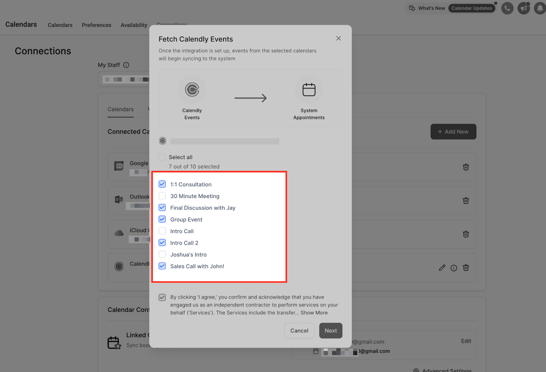Viewport: 546px width, 372px height.
Task: Check the Select all checkbox
Action: click(x=162, y=157)
